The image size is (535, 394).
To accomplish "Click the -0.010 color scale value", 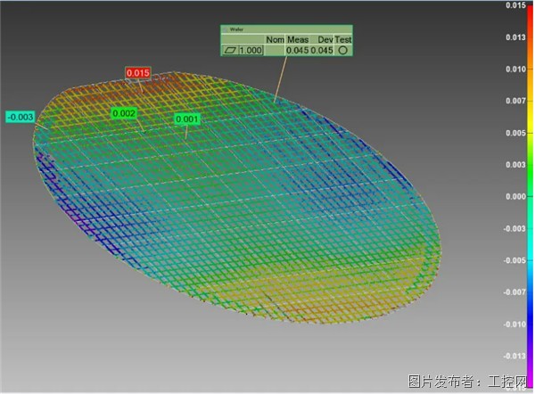I will click(514, 324).
